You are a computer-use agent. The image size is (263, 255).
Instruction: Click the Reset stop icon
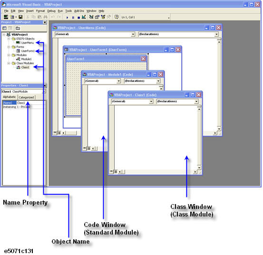click(78, 17)
